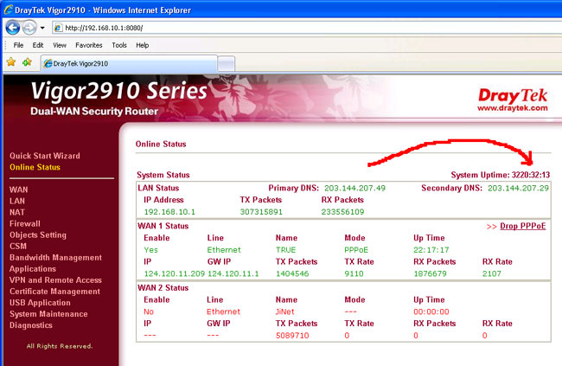Screen dimensions: 562x366
Task: Open the File menu
Action: tap(18, 45)
